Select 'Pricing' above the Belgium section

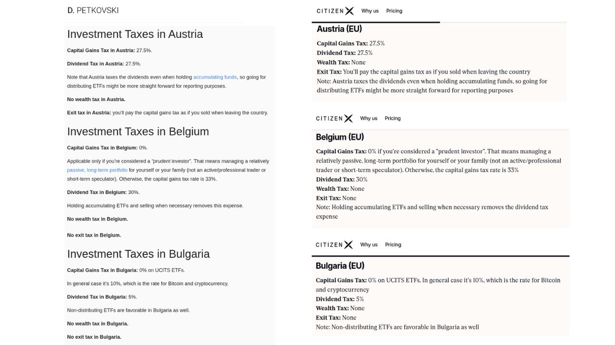[x=393, y=118]
